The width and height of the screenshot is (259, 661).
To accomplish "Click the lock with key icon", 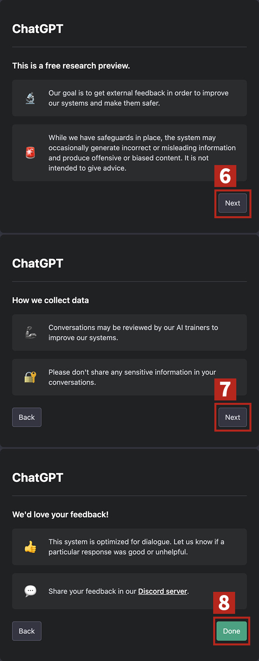I will pos(30,377).
